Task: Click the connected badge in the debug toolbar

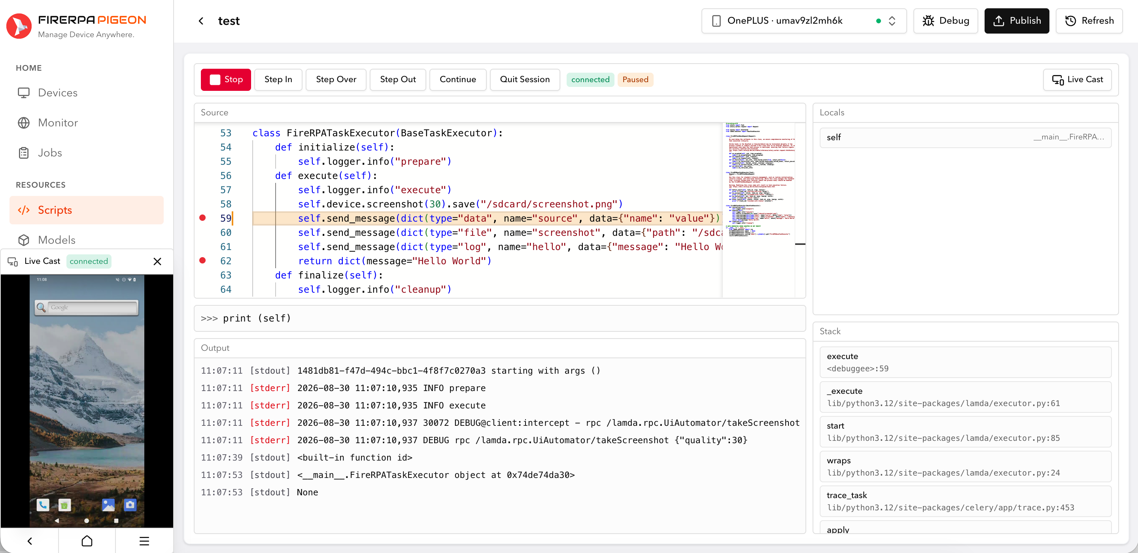Action: (x=590, y=79)
